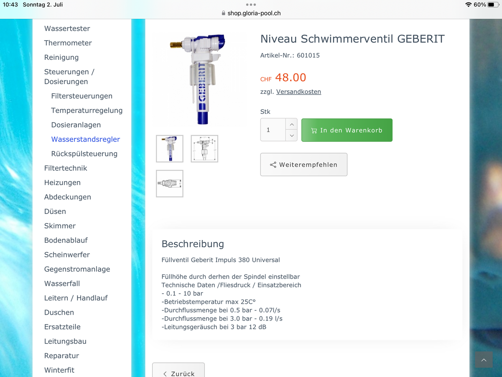Tap the battery indicator icon
This screenshot has width=502, height=377.
[494, 5]
